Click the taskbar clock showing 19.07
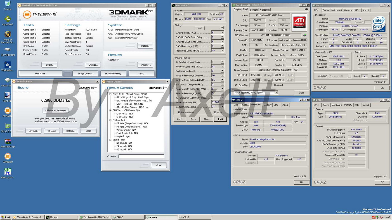392x220 pixels. pyautogui.click(x=387, y=217)
